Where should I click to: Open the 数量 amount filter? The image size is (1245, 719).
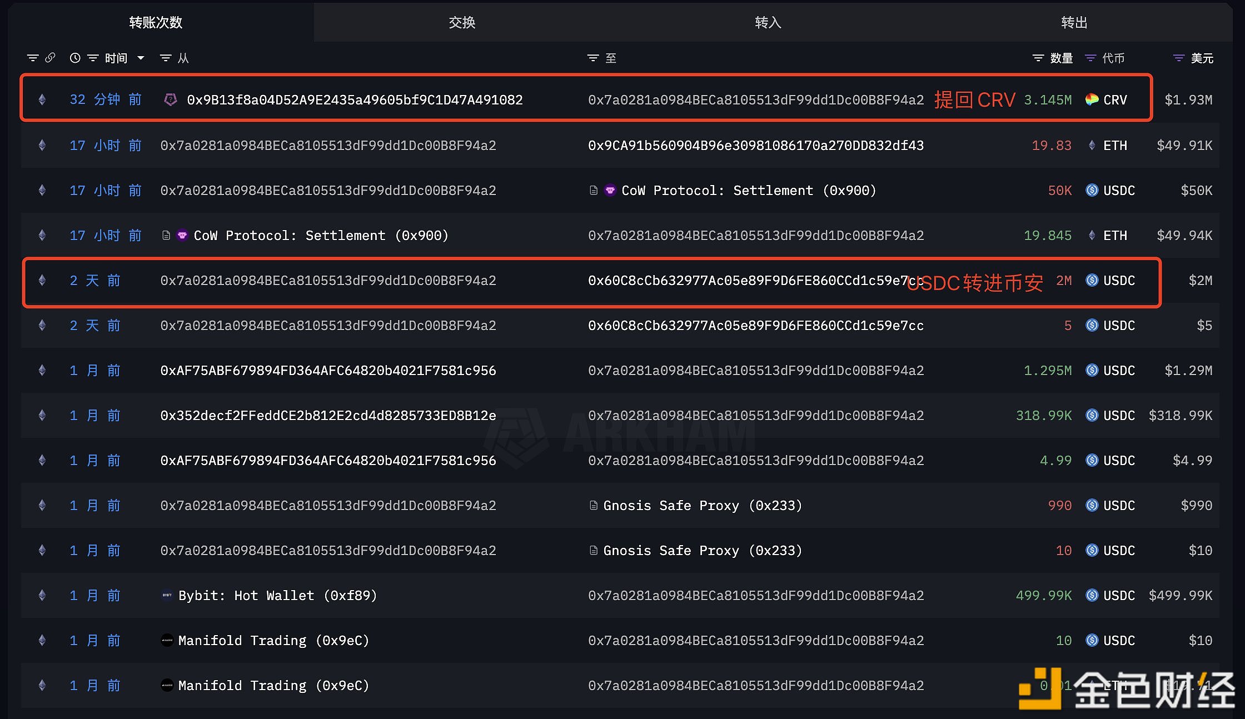click(1038, 58)
